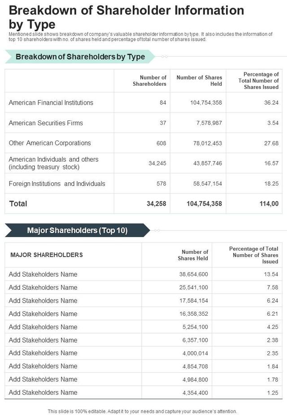Select the "Major Shareholders (Top 10)" dark banner
Screen dimensions: 287x415
pyautogui.click(x=77, y=230)
